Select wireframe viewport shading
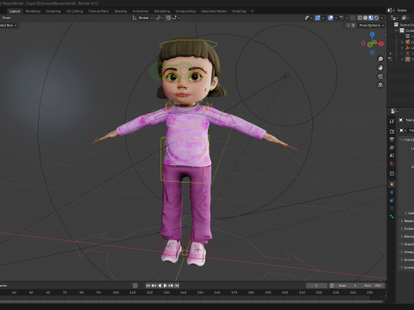414x310 pixels. [360, 18]
